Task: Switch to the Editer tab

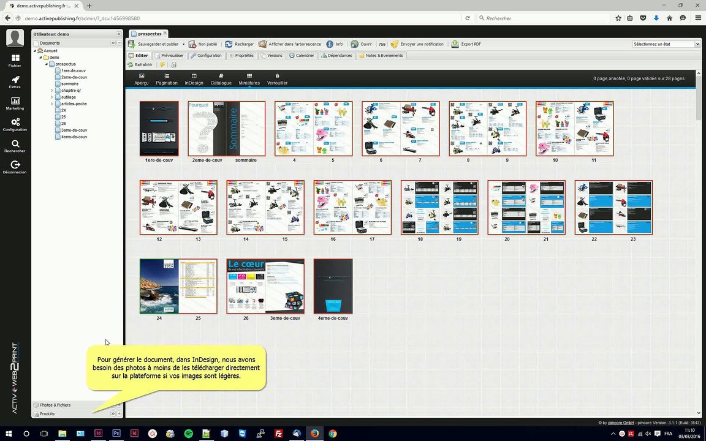Action: click(x=139, y=55)
